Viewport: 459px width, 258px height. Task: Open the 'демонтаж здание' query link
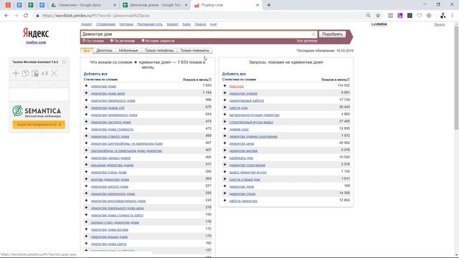coord(243,93)
